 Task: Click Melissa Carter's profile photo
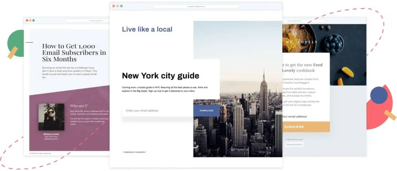coord(52,117)
